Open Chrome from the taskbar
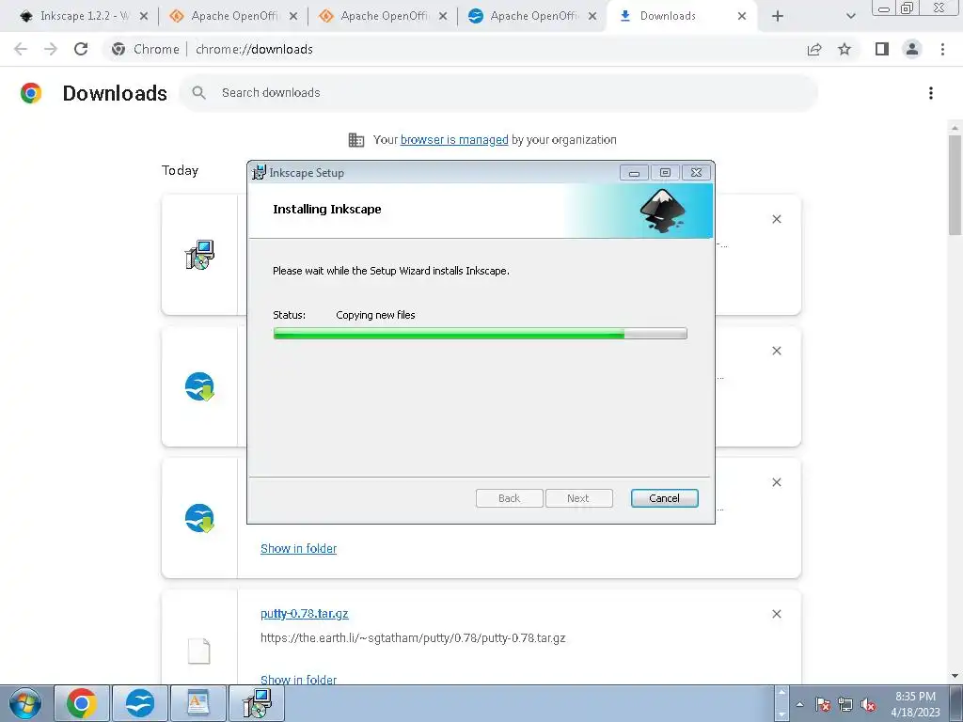 coord(82,703)
